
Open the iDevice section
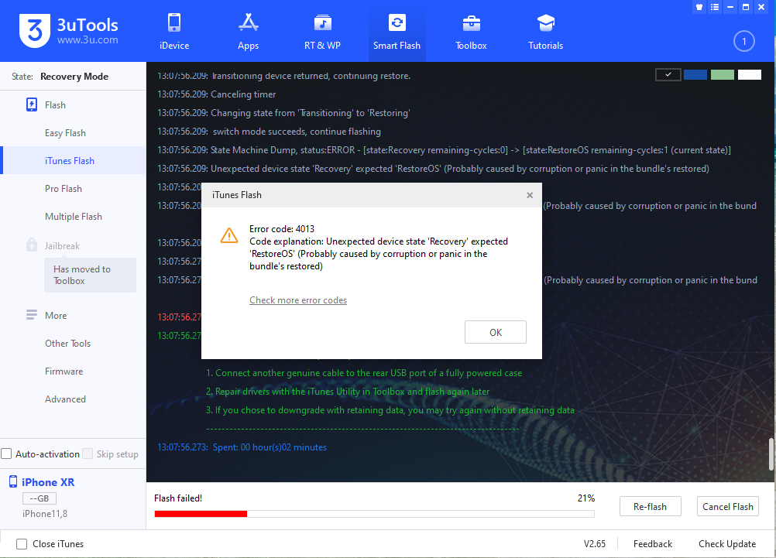[x=174, y=32]
